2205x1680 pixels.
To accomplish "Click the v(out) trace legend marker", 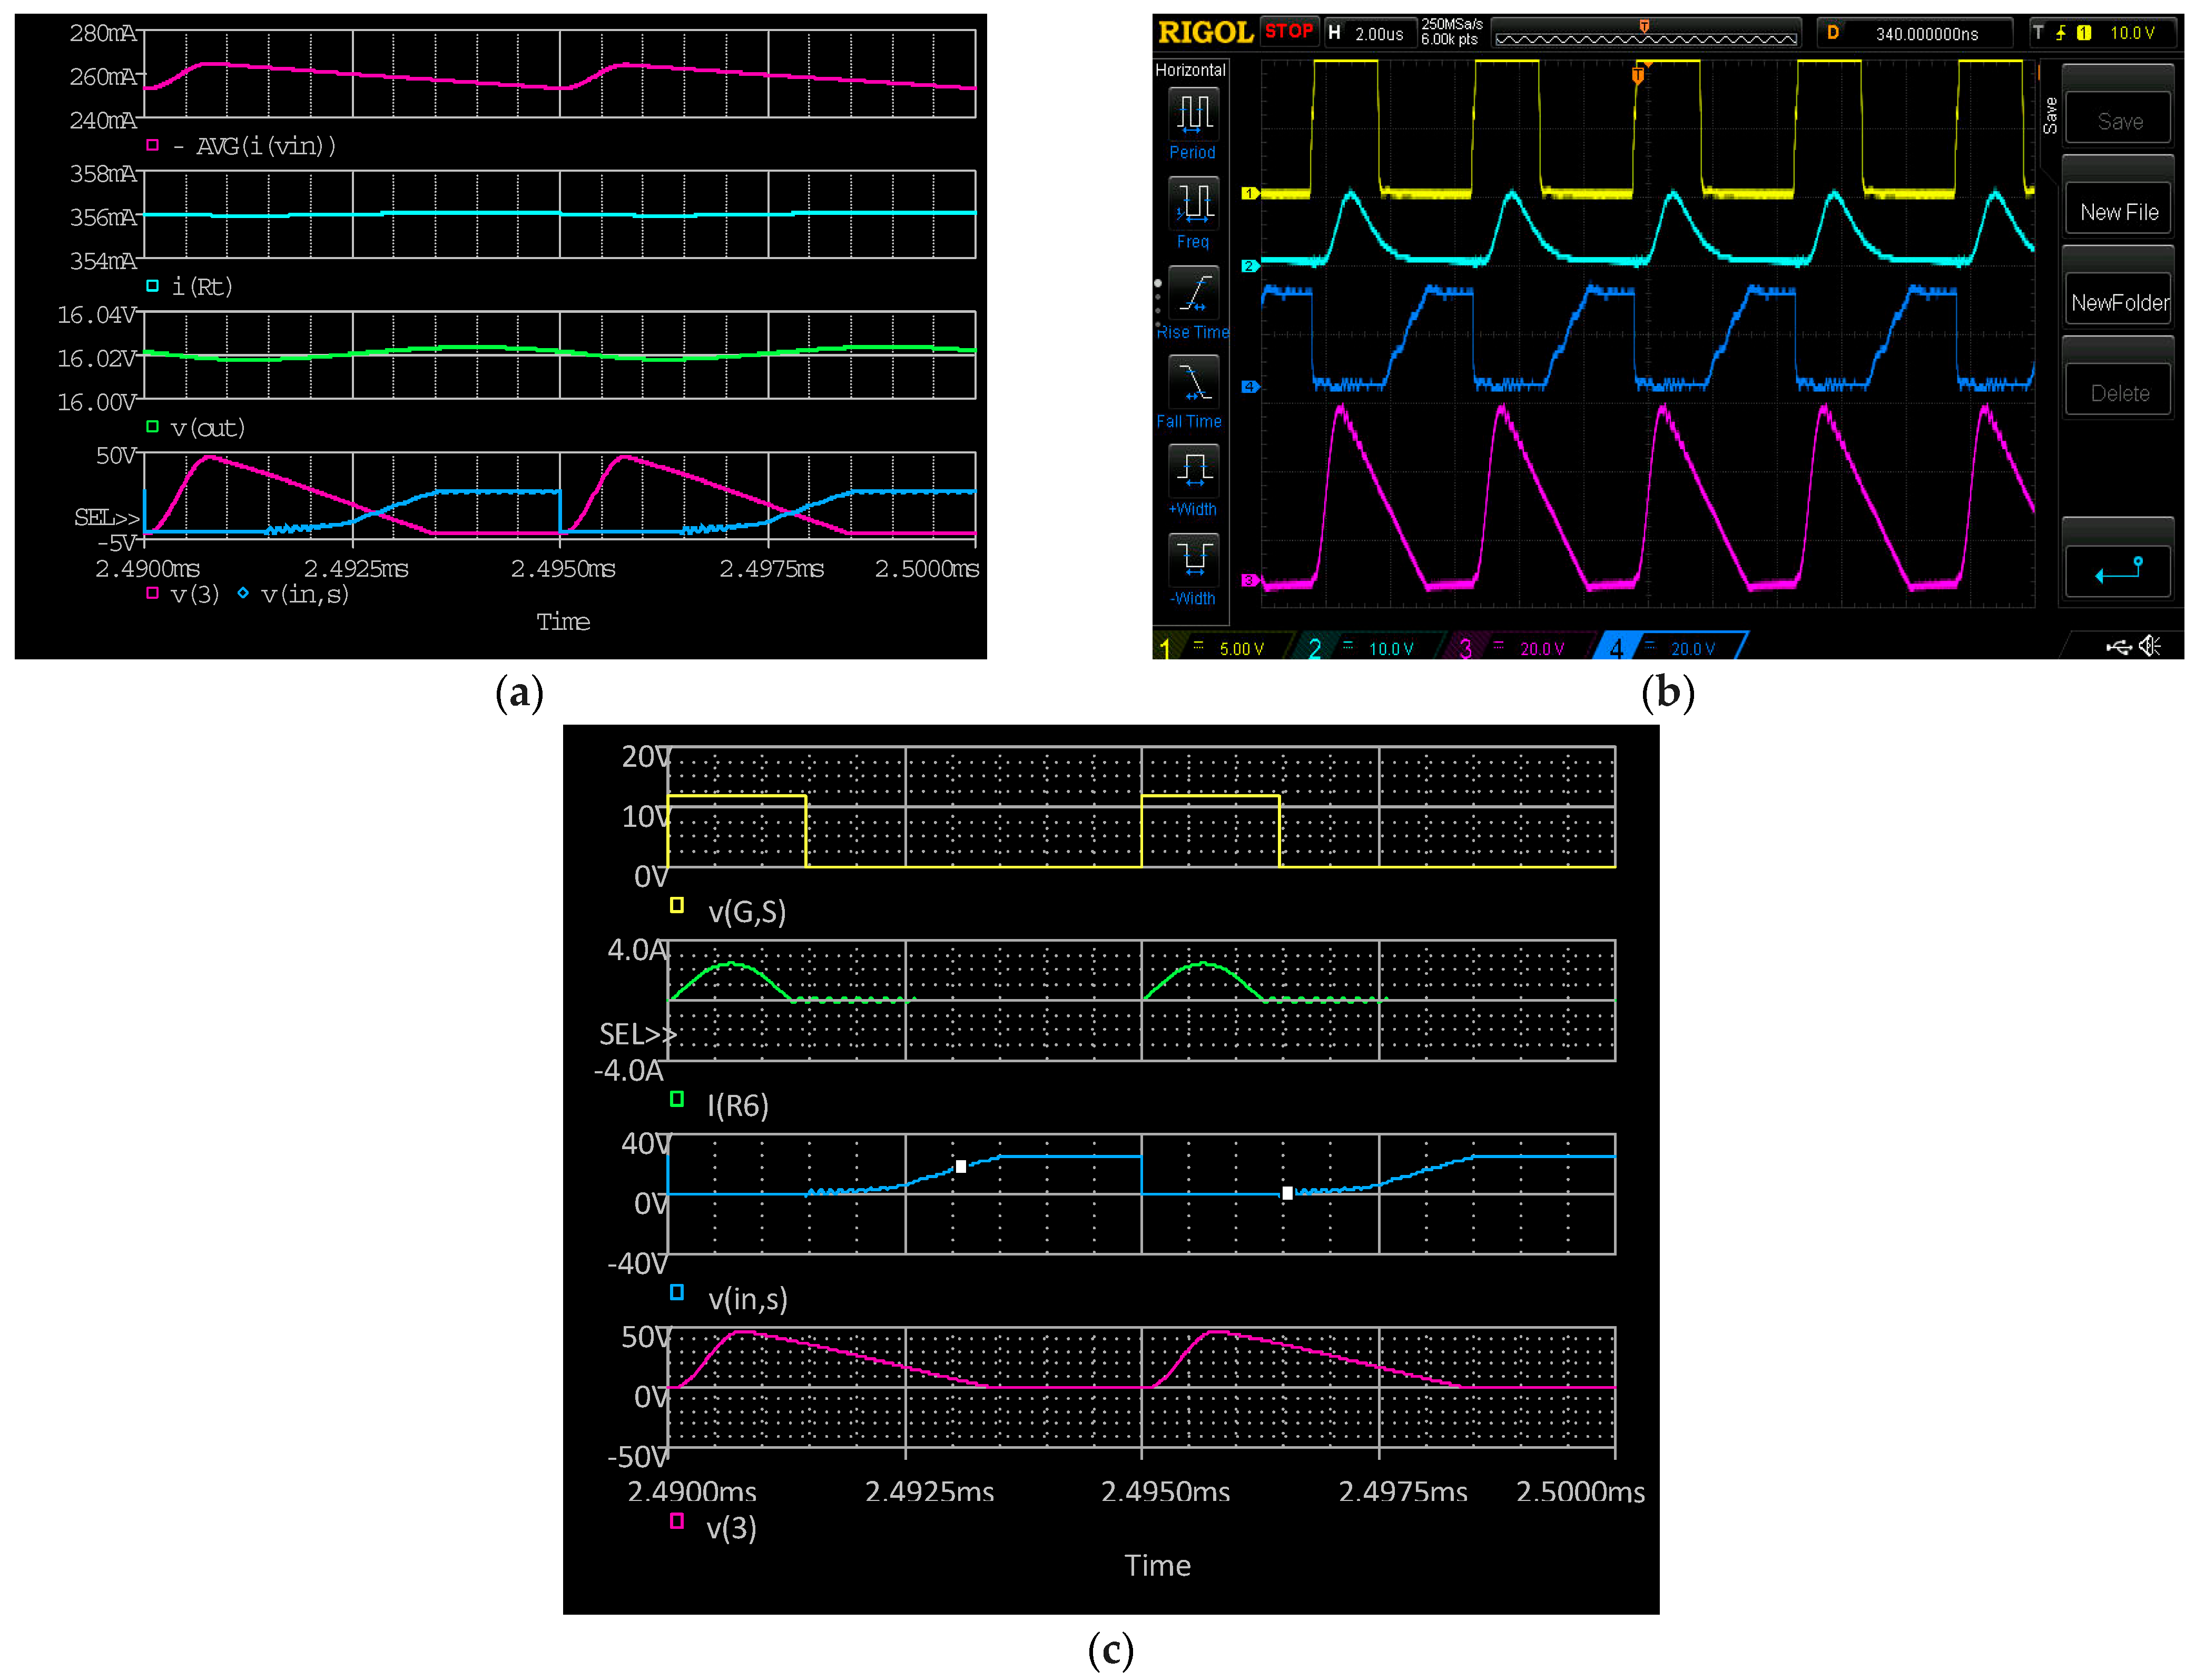I will [152, 427].
